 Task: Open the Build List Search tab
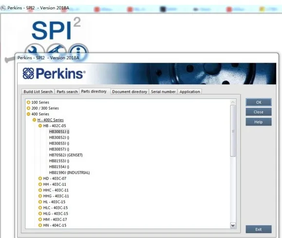tap(38, 92)
